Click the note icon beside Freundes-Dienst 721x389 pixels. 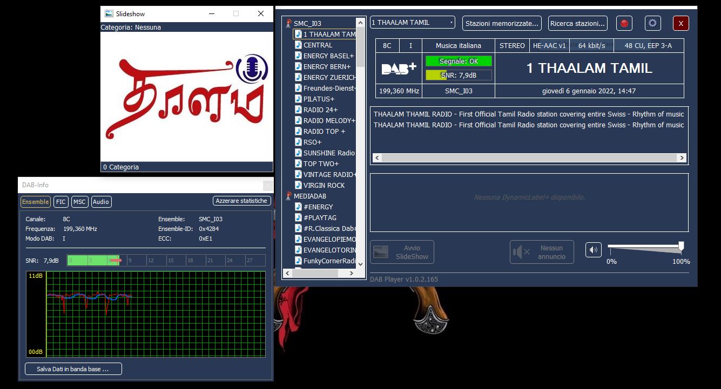[x=298, y=88]
